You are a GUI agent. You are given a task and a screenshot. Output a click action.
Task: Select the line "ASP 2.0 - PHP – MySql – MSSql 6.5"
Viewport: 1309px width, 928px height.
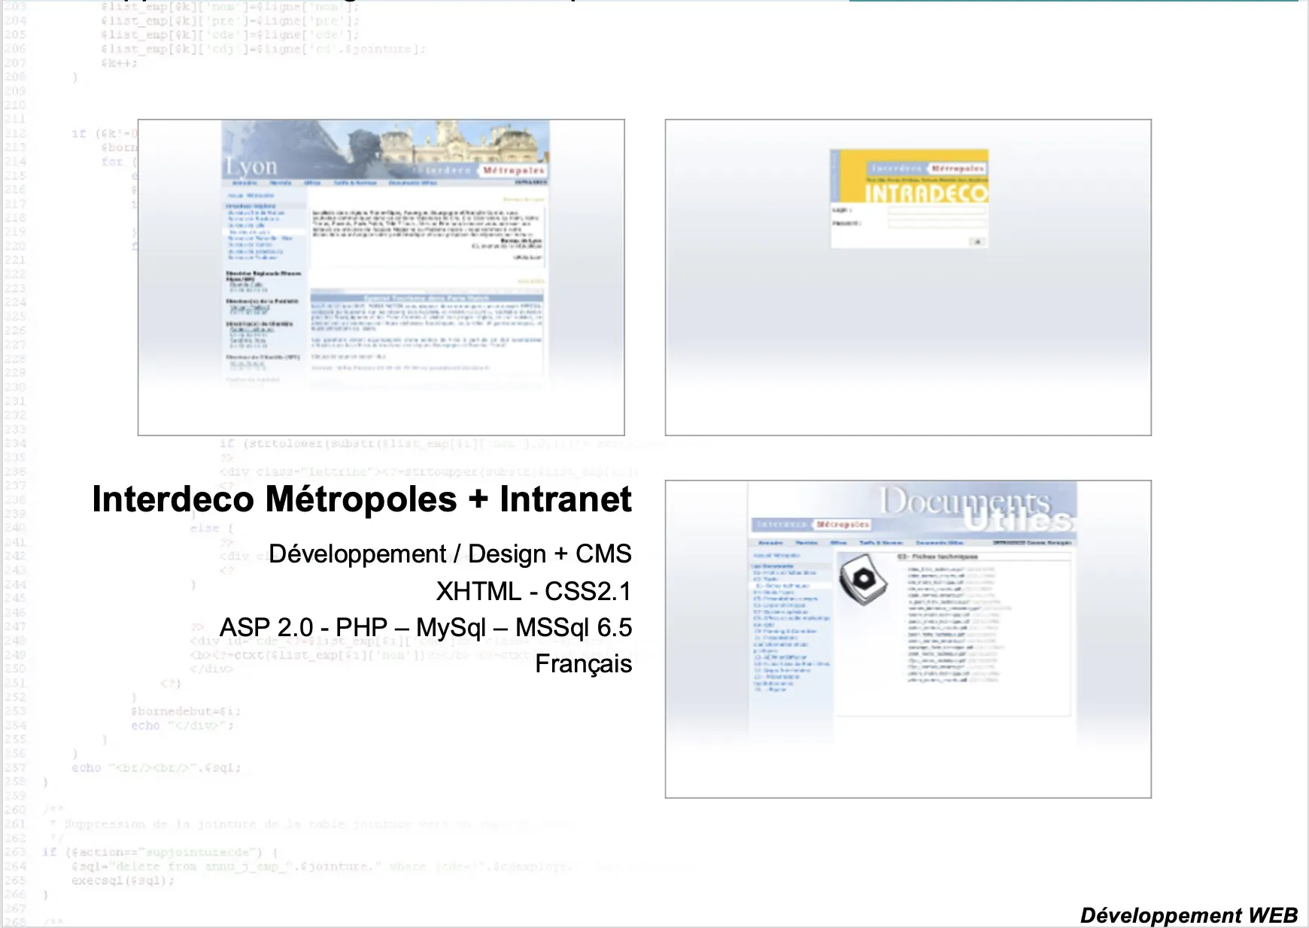click(426, 627)
